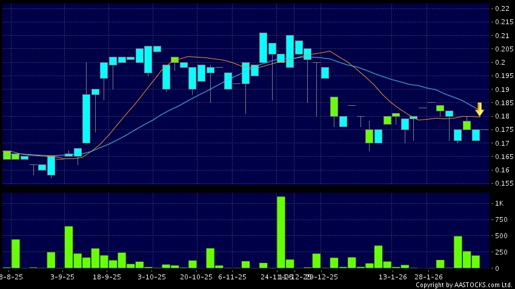Click the 0.2 price axis label
Image resolution: width=515 pixels, height=289 pixels.
(x=500, y=62)
